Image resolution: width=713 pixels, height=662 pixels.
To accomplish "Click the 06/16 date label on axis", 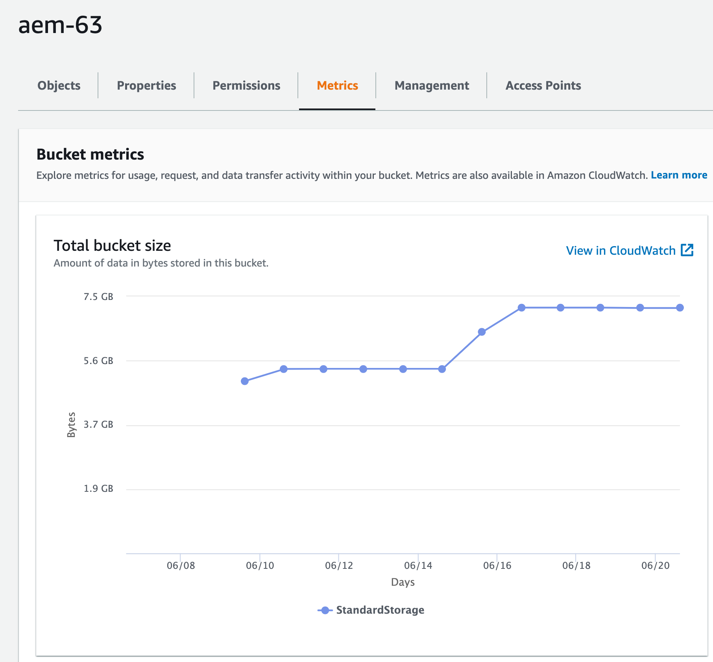I will coord(497,566).
